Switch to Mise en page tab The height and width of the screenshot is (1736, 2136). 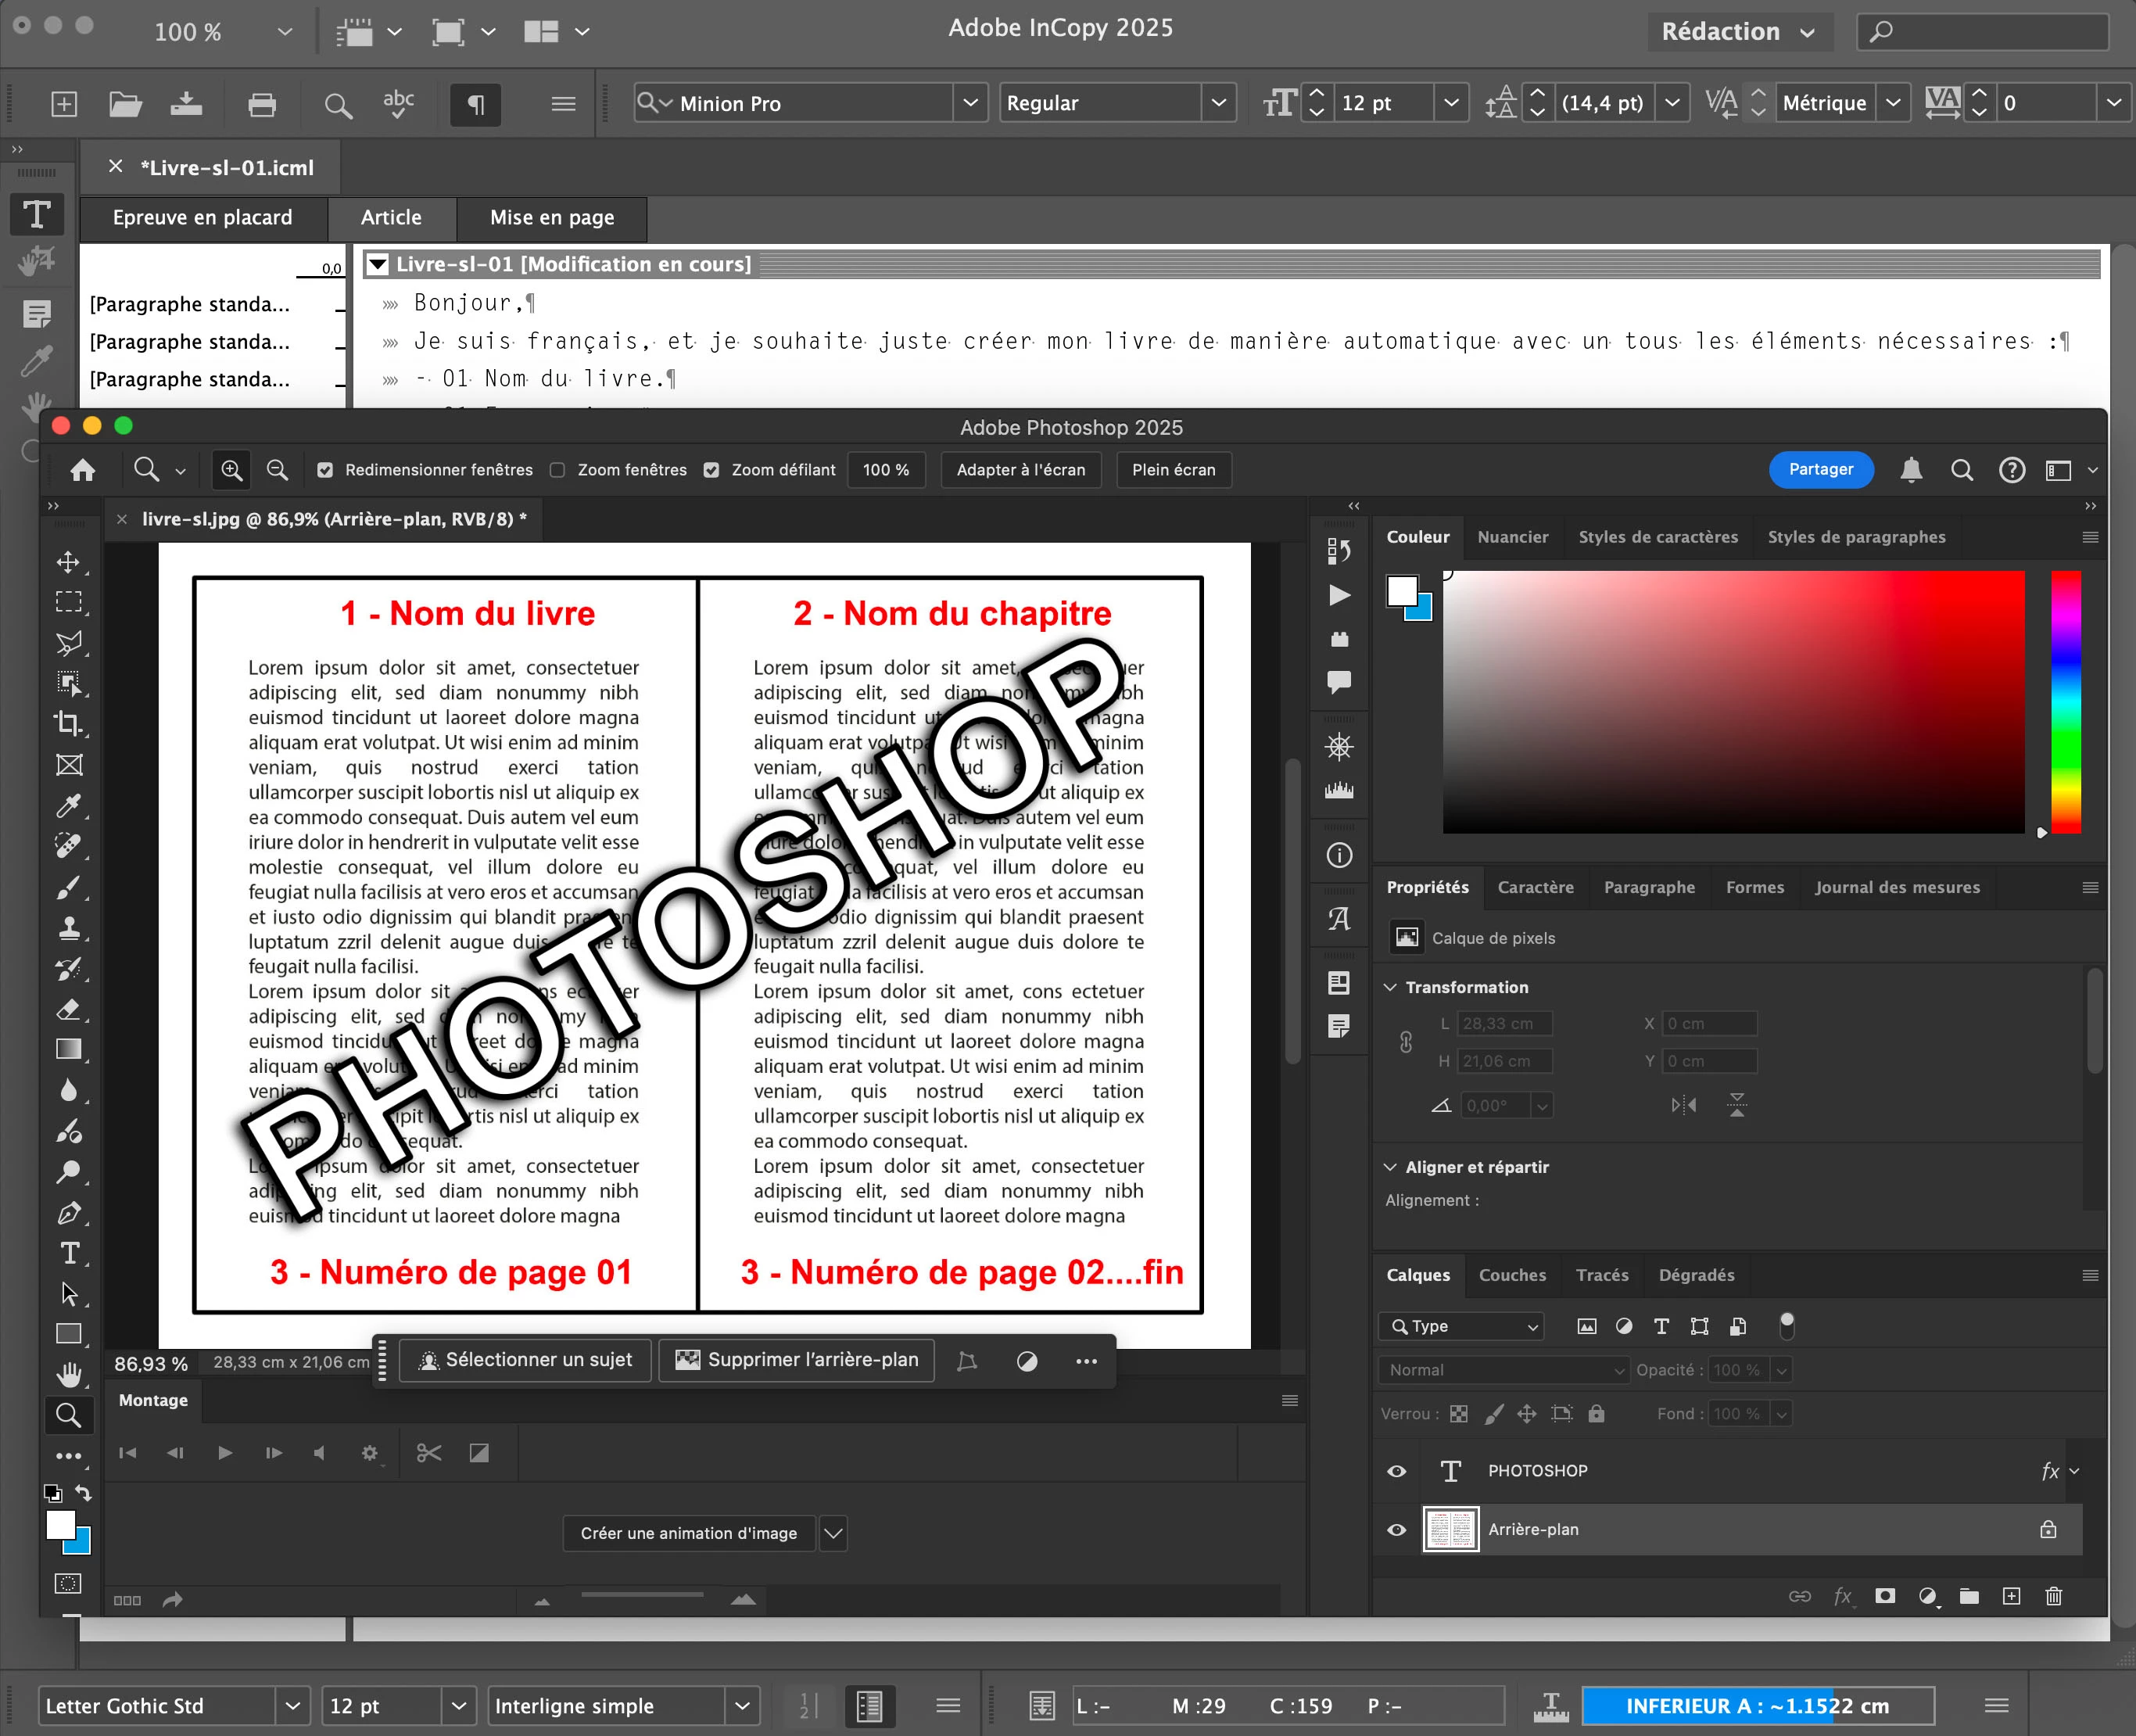pyautogui.click(x=552, y=218)
